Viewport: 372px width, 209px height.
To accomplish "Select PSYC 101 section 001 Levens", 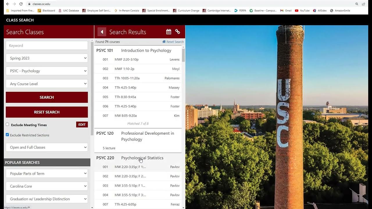I will pos(138,60).
